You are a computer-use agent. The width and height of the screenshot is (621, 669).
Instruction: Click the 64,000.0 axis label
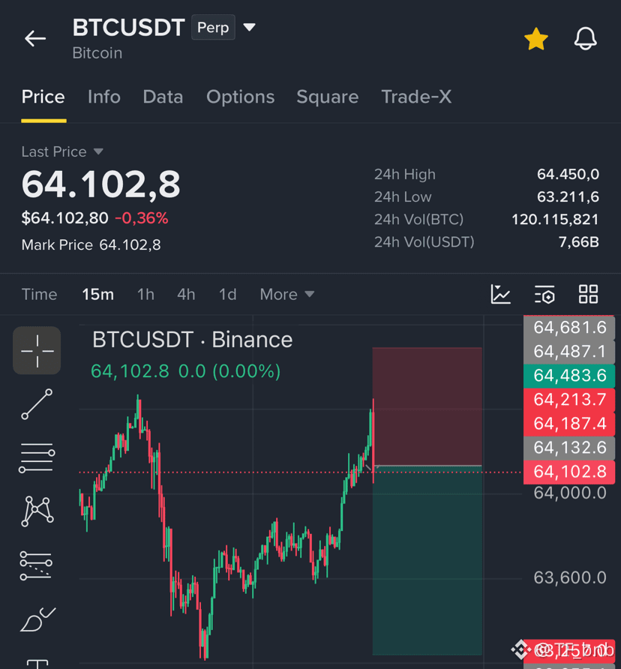[570, 493]
